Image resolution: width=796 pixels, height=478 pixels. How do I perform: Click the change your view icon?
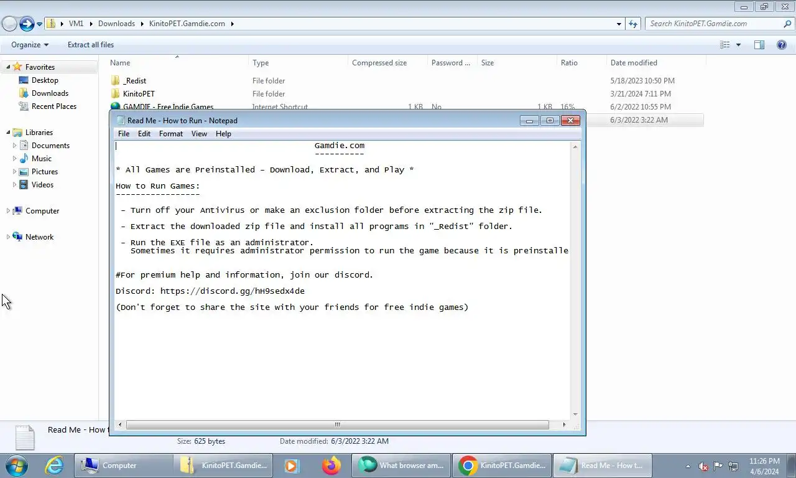click(724, 45)
